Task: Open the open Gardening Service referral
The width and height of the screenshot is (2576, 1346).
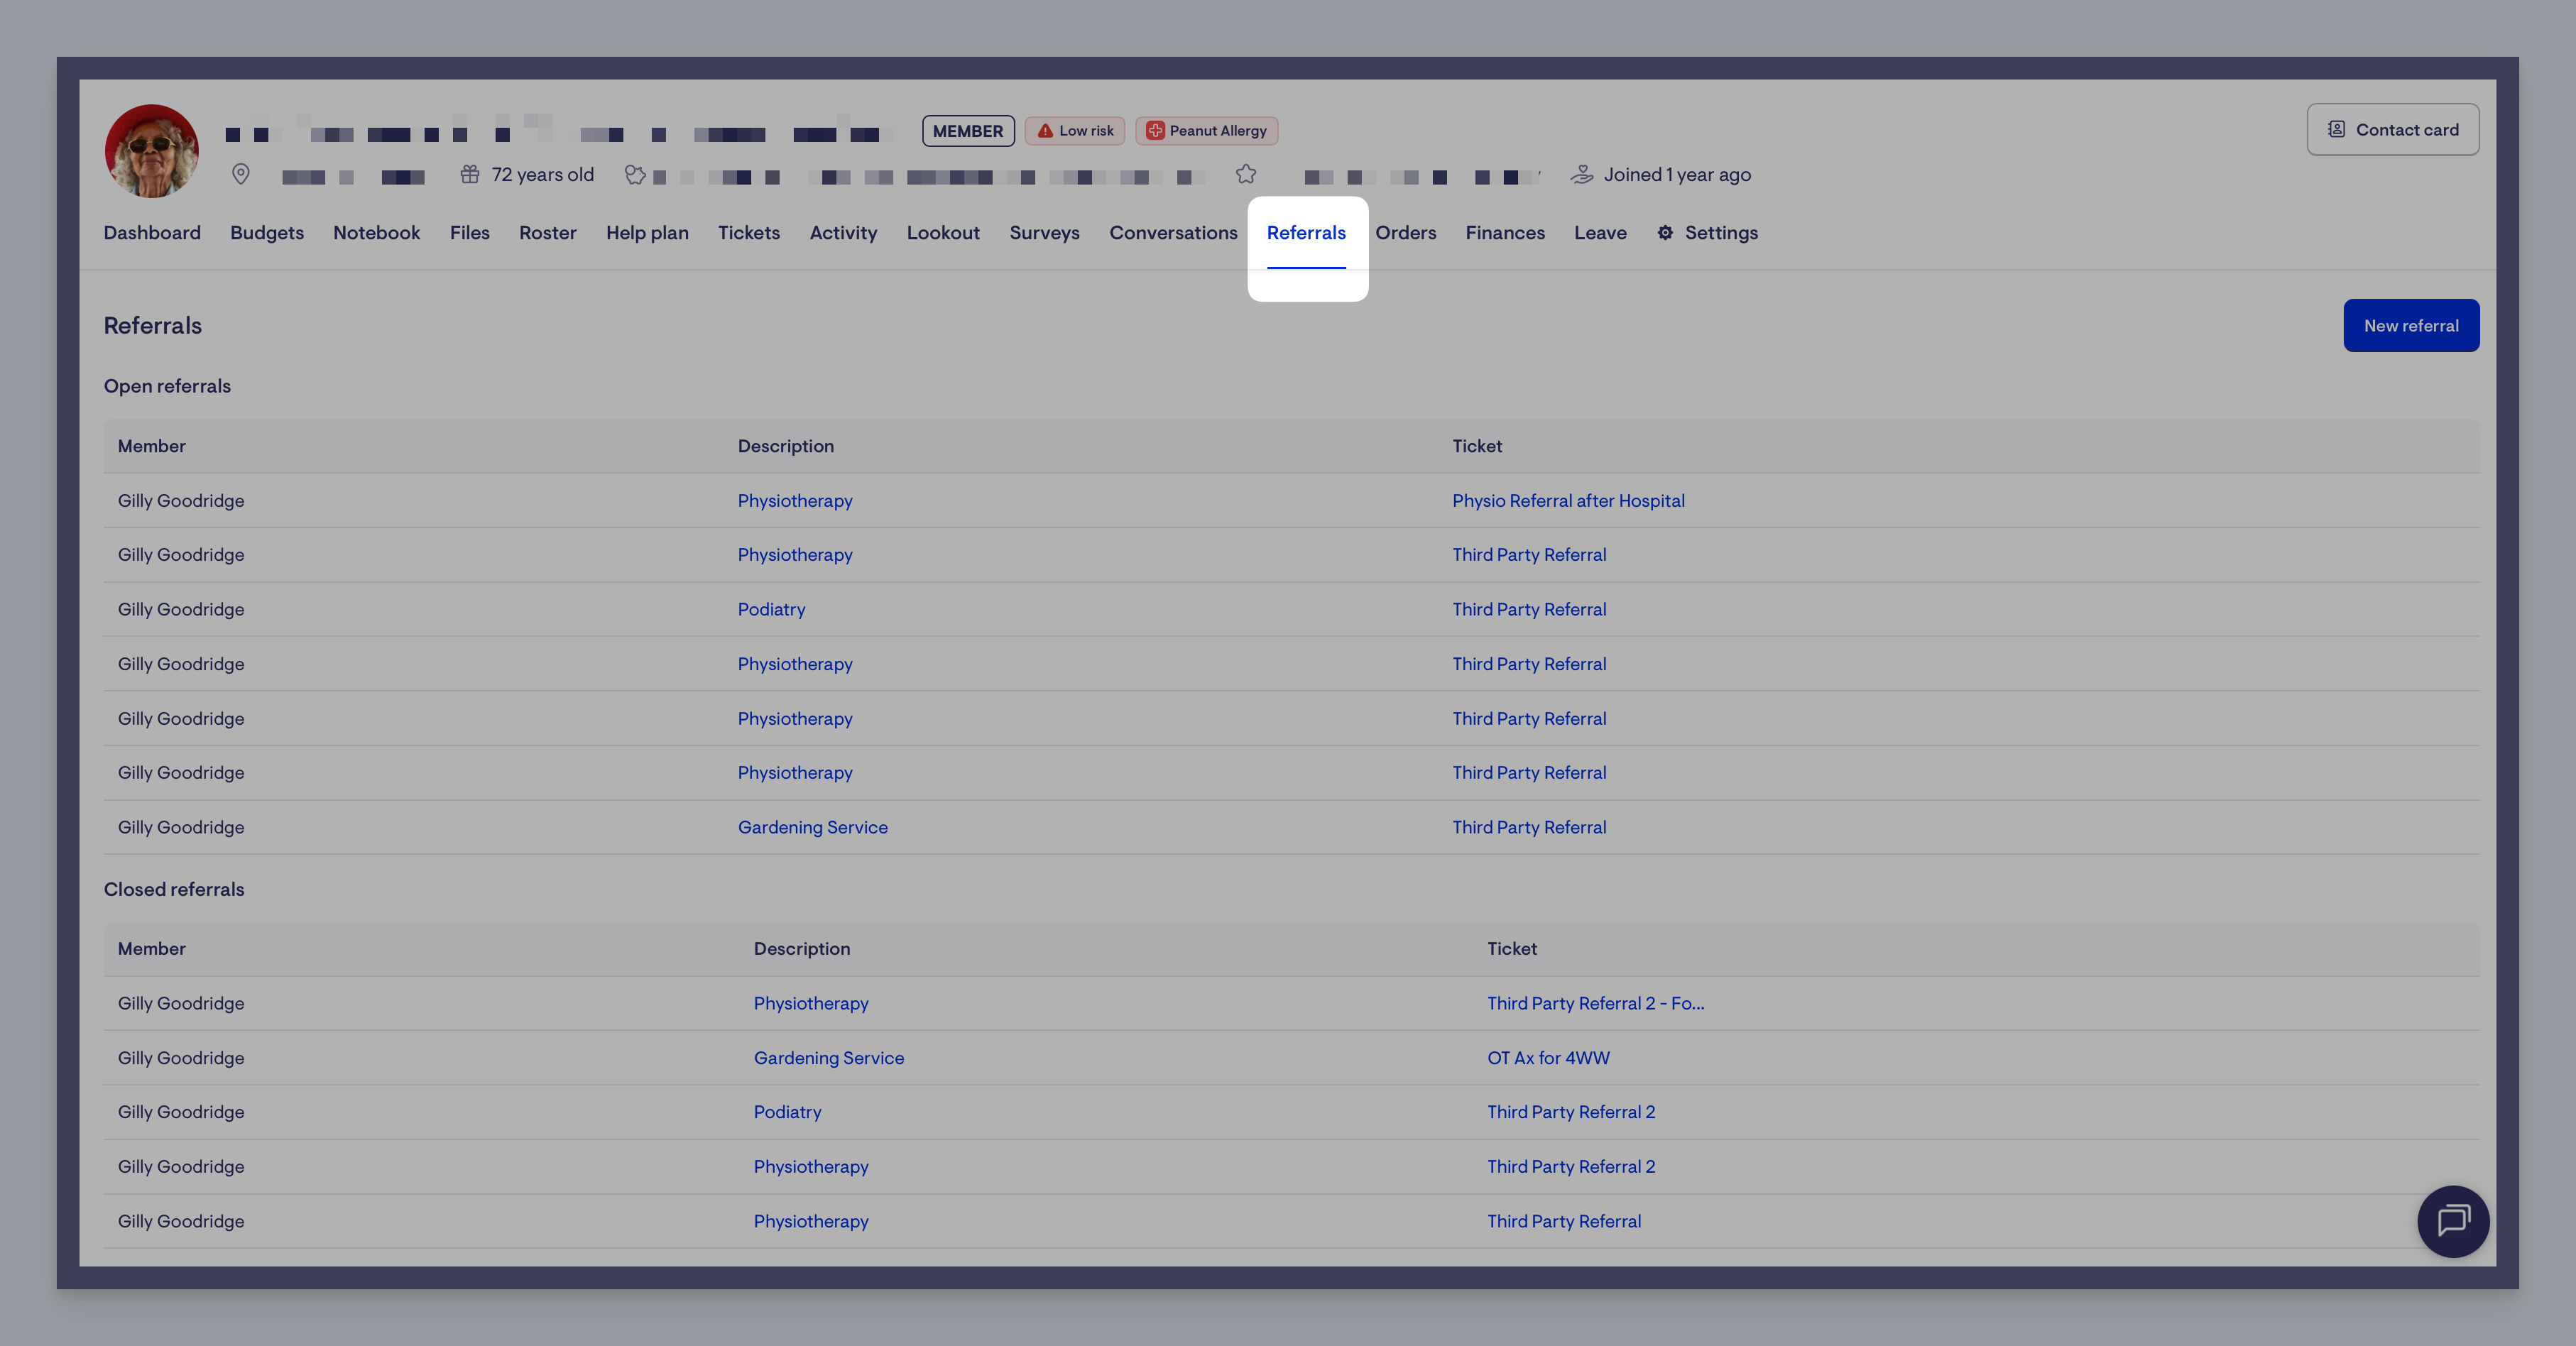Action: point(813,828)
